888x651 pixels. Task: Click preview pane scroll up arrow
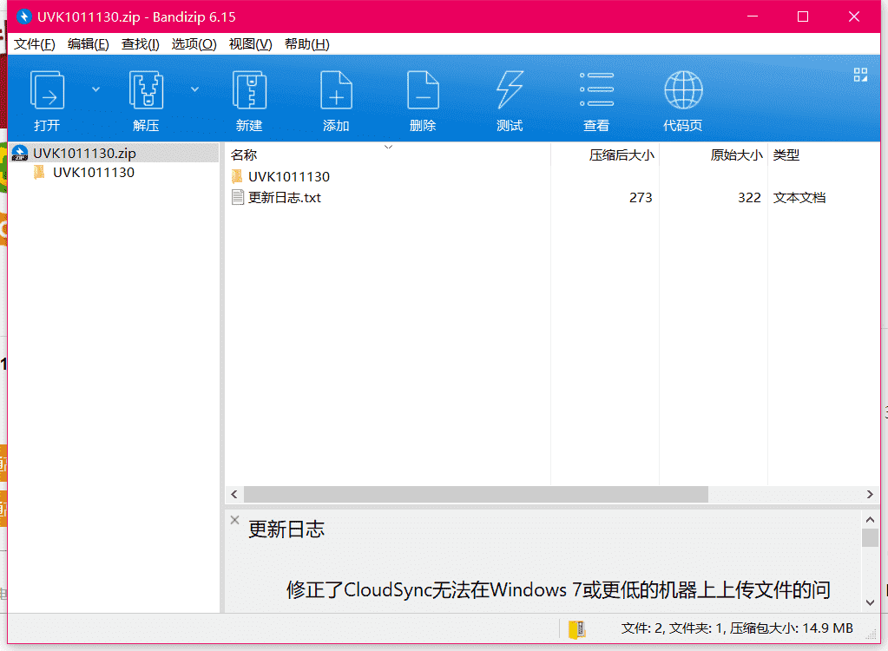click(x=870, y=519)
